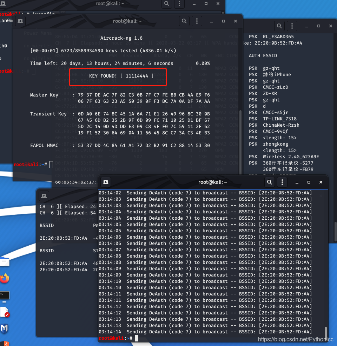
Task: Click the DeAuth log line timestamped 03:14:07
Action: coord(205,250)
